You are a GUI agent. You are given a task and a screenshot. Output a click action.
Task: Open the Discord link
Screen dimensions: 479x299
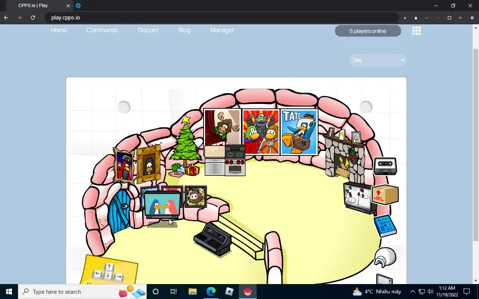pos(148,30)
